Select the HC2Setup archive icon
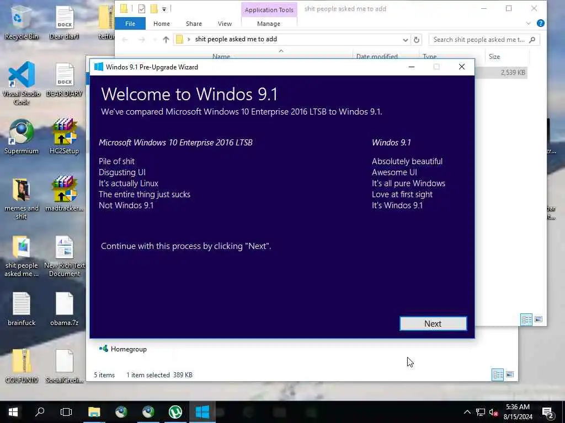 click(64, 137)
